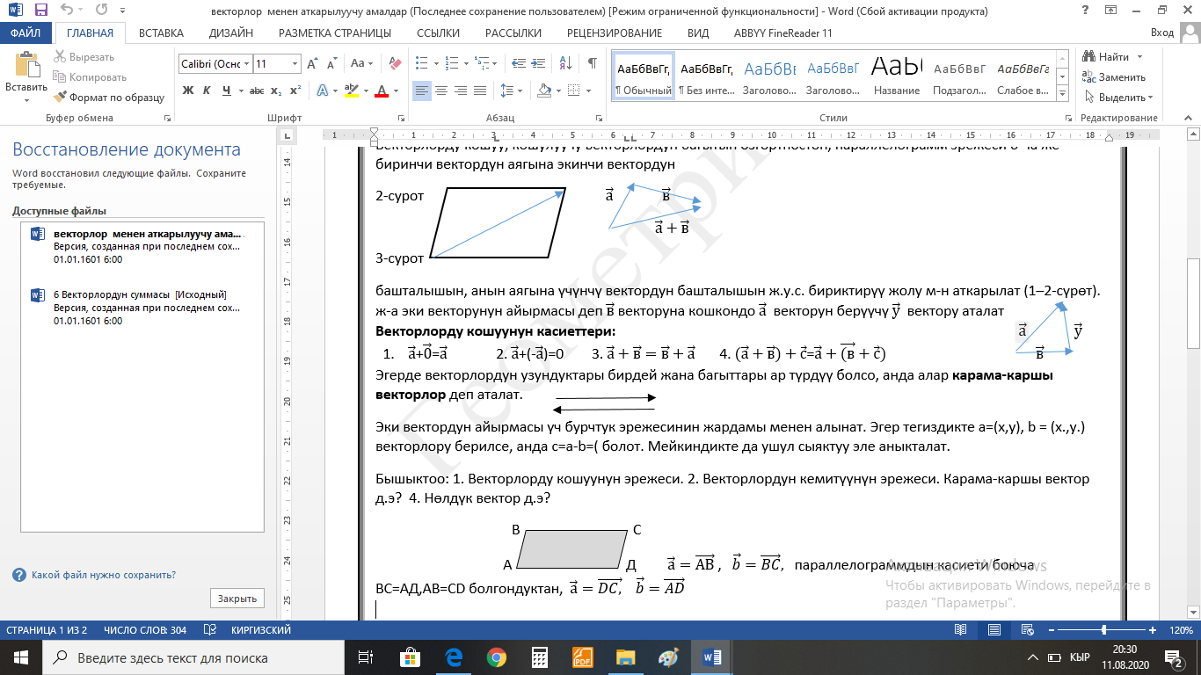The height and width of the screenshot is (675, 1201).
Task: Toggle left alignment button
Action: click(422, 91)
